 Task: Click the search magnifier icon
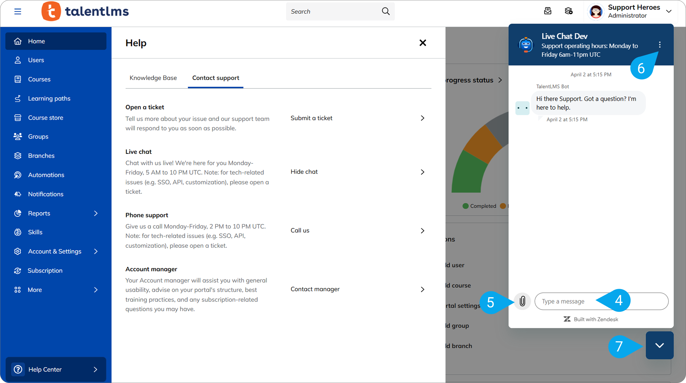point(386,11)
